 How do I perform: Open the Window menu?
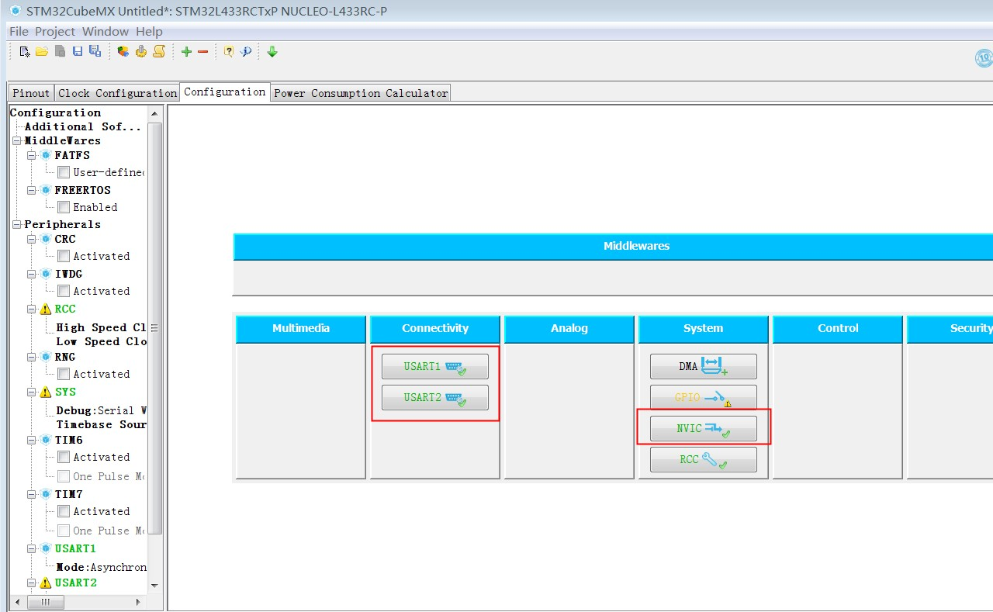pos(106,31)
